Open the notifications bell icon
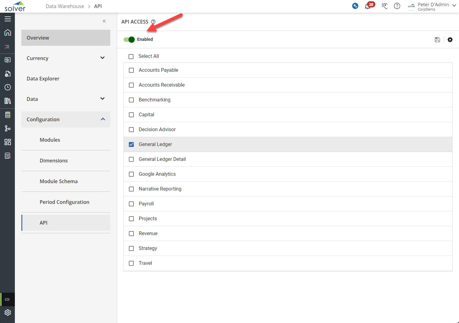Image resolution: width=459 pixels, height=323 pixels. [368, 6]
